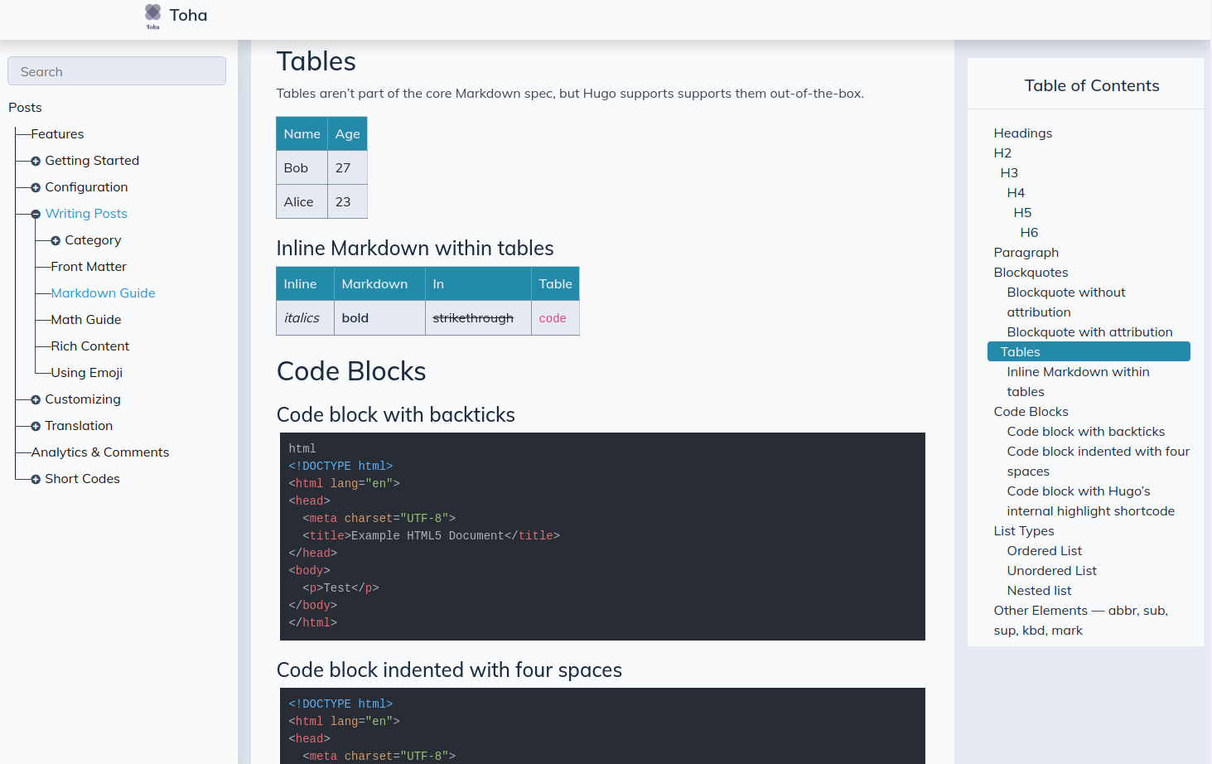1212x764 pixels.
Task: Go to Rich Content page
Action: tap(90, 346)
